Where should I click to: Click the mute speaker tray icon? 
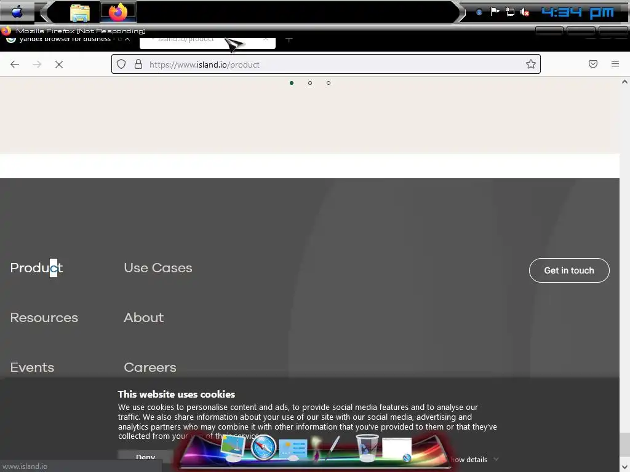(525, 12)
